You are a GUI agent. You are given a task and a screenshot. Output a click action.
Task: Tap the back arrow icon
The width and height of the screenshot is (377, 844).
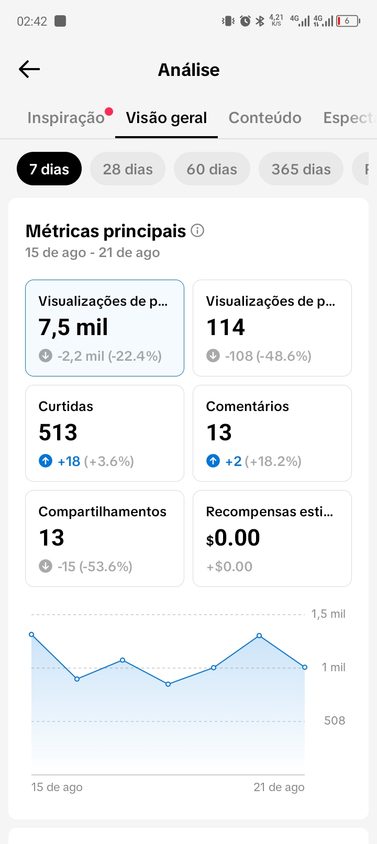point(29,69)
